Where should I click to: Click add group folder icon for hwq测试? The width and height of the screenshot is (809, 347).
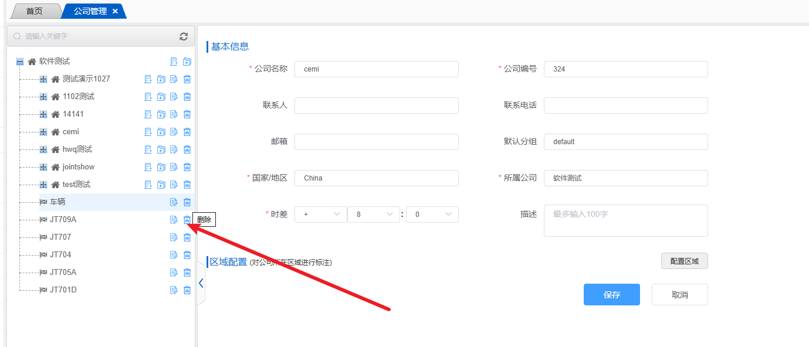pos(161,149)
